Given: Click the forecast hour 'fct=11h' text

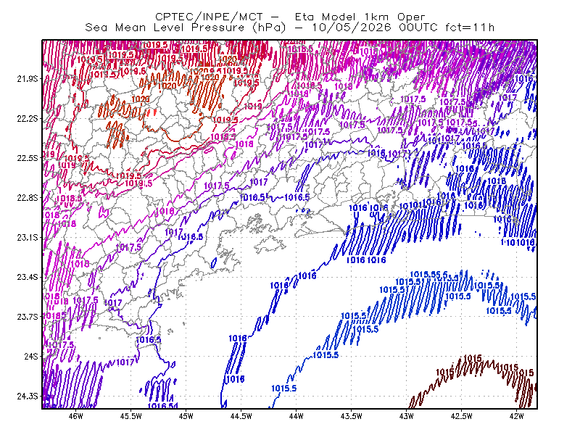Looking at the screenshot, I should tap(470, 28).
